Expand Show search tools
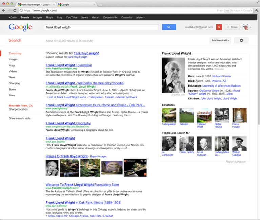This screenshot has height=220, width=260. coord(19,118)
